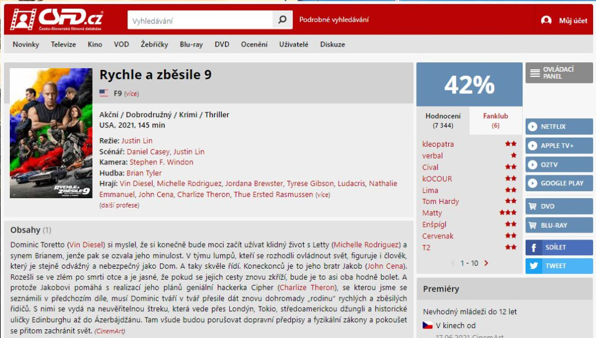Click the Blu-ray shopping cart icon

pyautogui.click(x=533, y=225)
